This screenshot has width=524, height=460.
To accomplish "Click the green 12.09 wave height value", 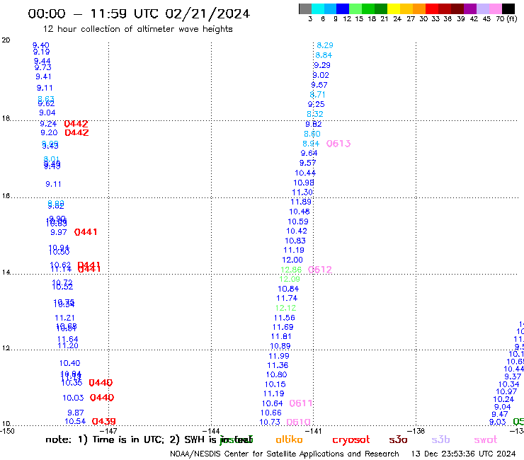I will 290,279.
